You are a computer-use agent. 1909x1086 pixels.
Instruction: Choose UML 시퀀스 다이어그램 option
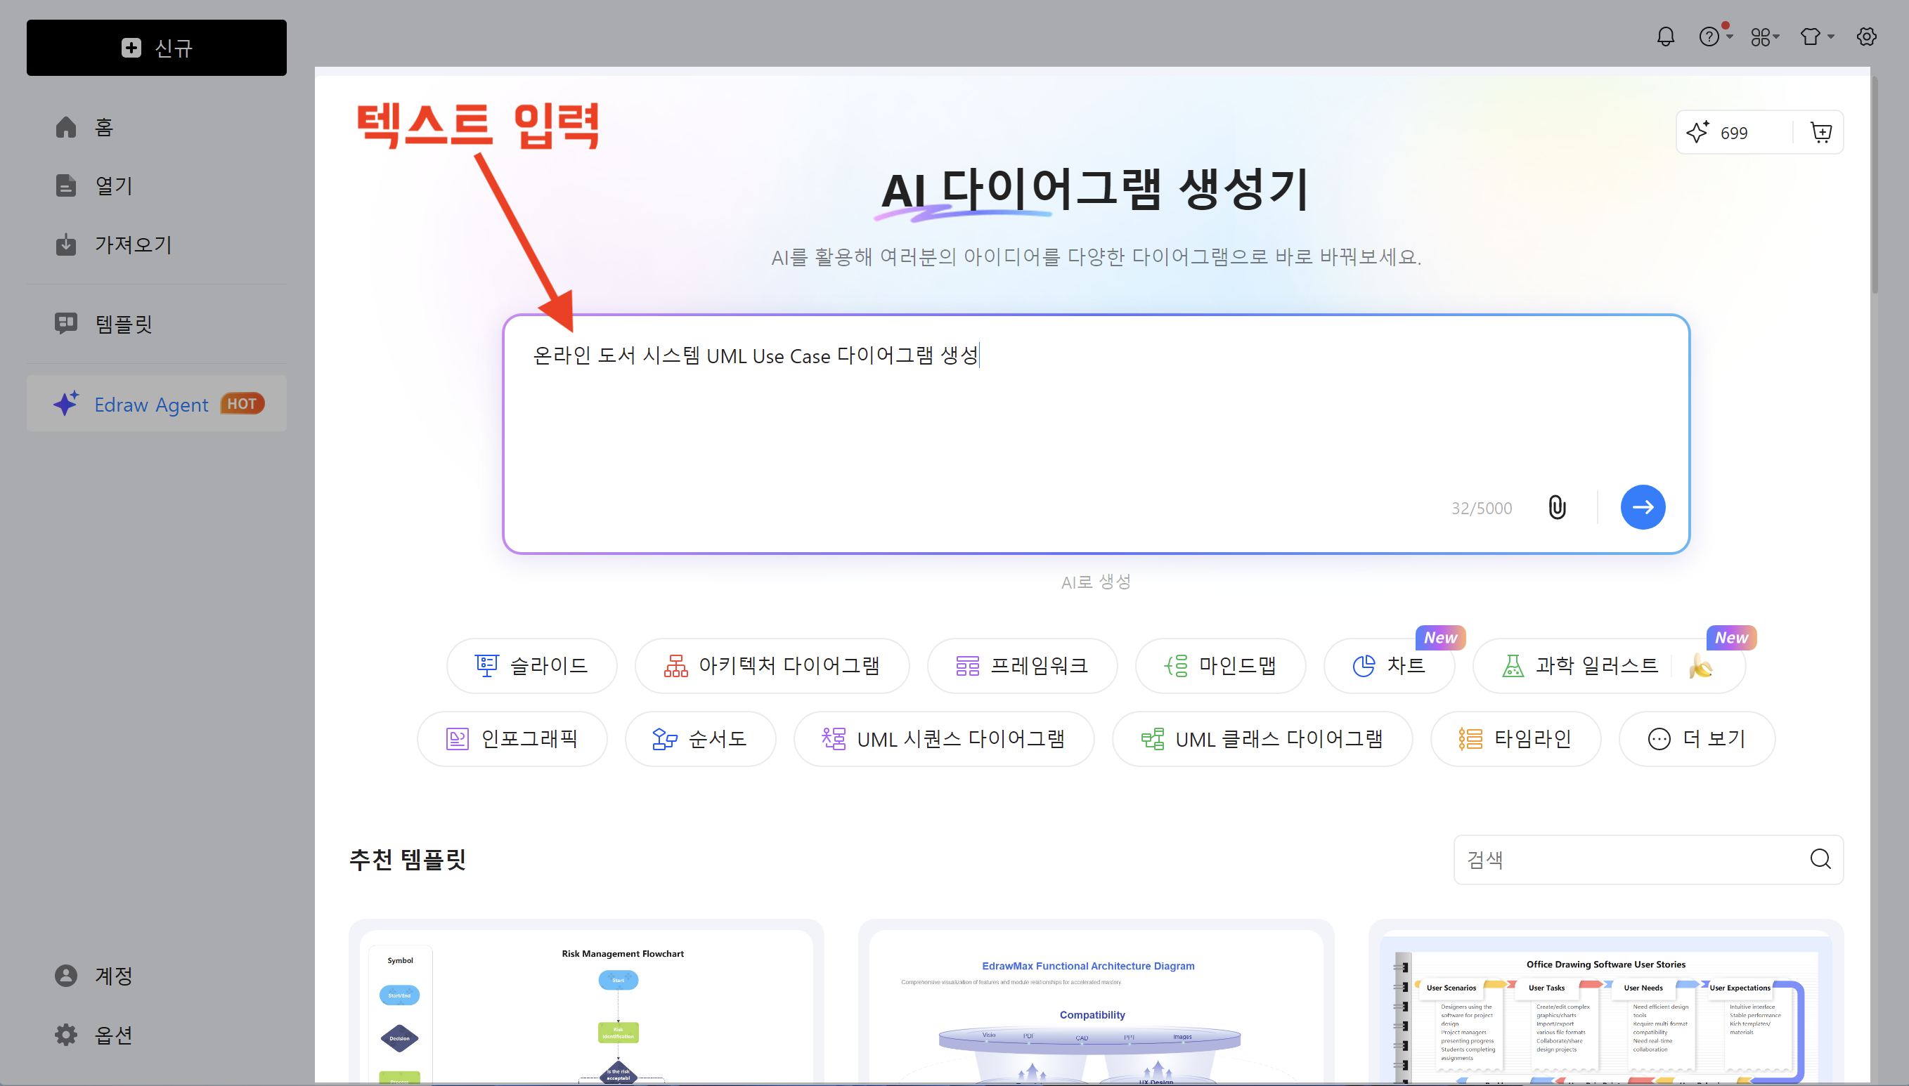coord(943,738)
